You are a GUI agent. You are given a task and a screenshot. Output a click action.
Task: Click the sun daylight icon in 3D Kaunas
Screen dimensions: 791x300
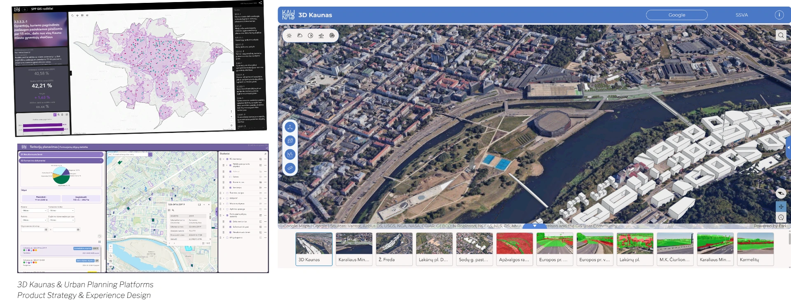click(289, 36)
